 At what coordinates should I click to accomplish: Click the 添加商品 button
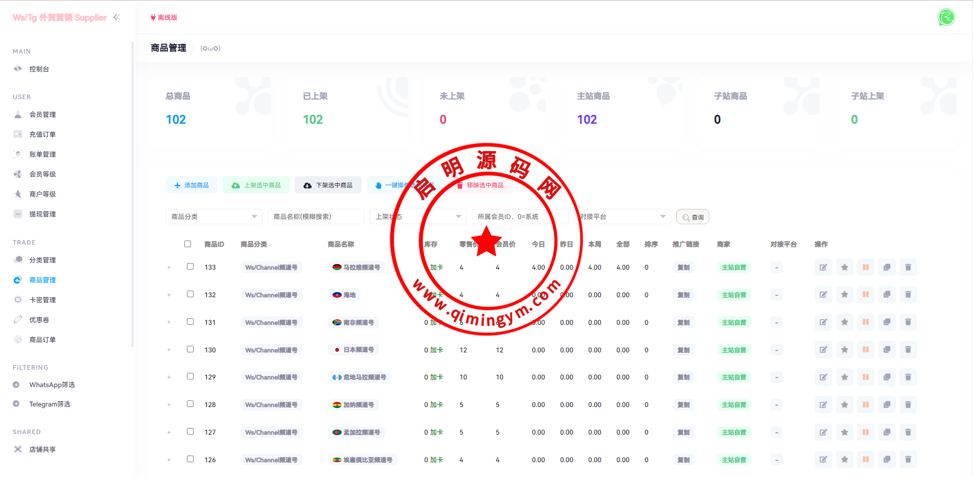[x=192, y=185]
